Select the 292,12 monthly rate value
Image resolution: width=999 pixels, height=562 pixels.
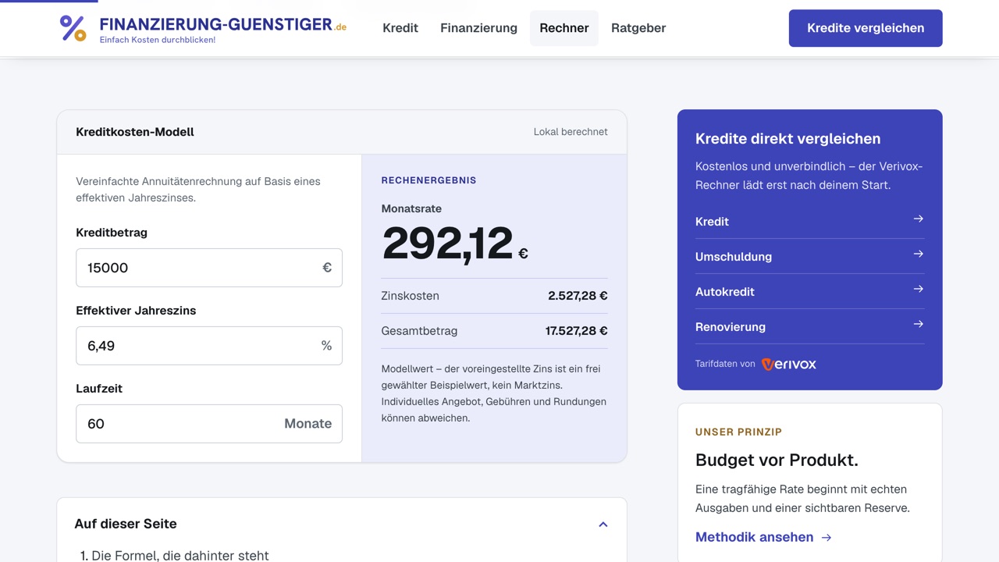(447, 244)
